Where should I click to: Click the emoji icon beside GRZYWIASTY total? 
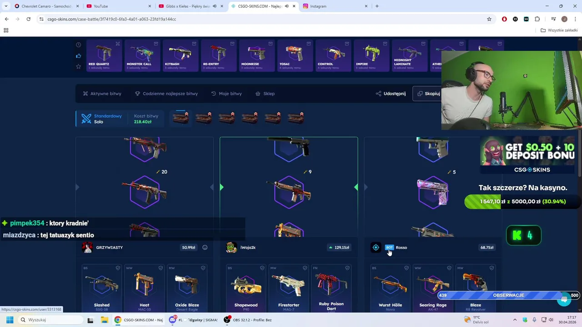pos(205,248)
